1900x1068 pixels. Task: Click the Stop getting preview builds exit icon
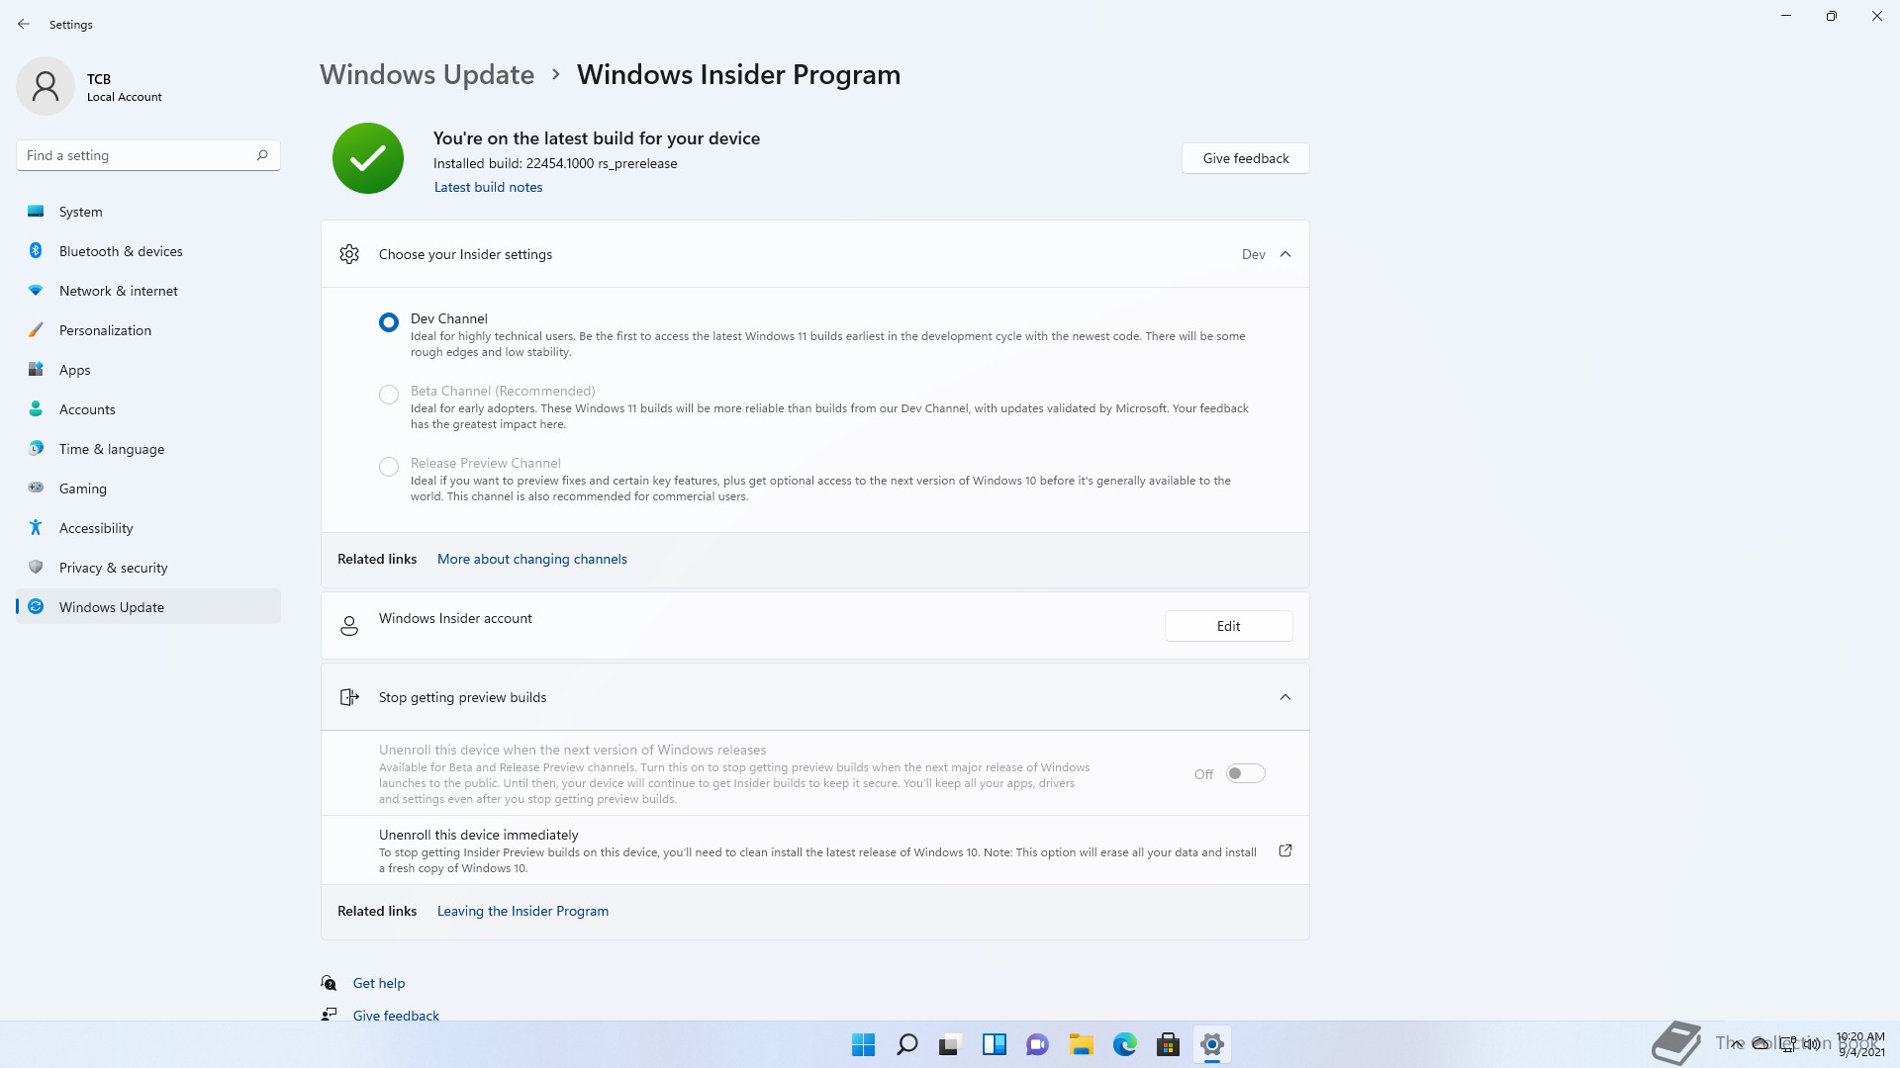click(349, 697)
